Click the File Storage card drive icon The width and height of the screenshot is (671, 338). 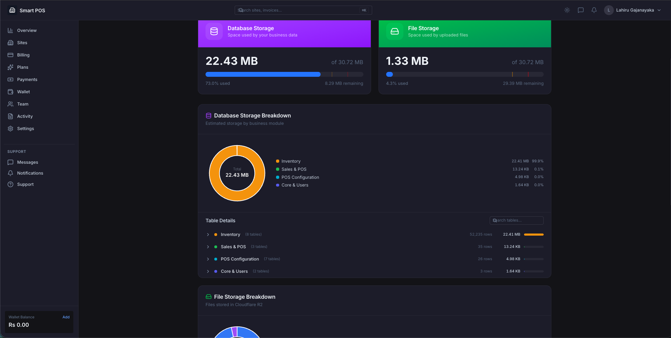click(395, 32)
